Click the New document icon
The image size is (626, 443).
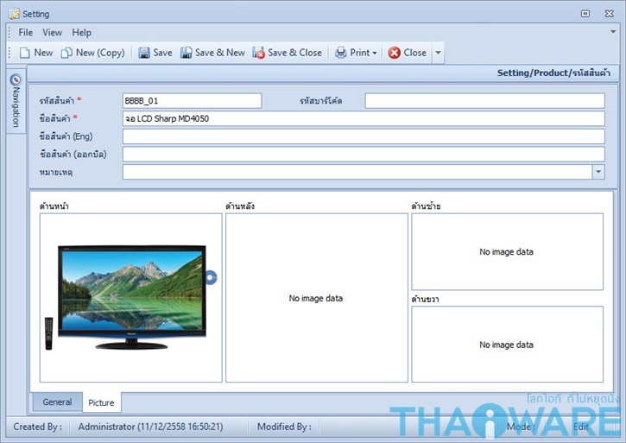point(25,53)
